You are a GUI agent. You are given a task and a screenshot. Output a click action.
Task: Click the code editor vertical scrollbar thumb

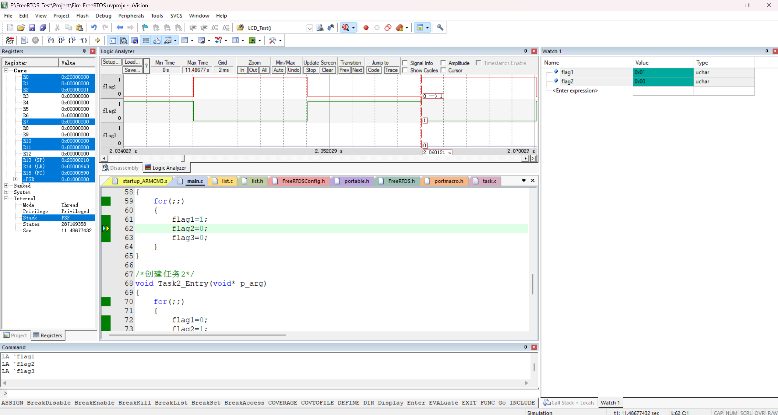(x=533, y=284)
